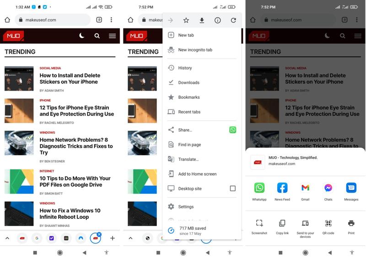The width and height of the screenshot is (366, 260).
Task: Open Downloads from Chrome menu
Action: point(202,82)
